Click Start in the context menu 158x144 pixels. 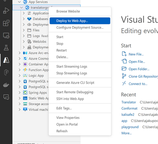coord(80,37)
